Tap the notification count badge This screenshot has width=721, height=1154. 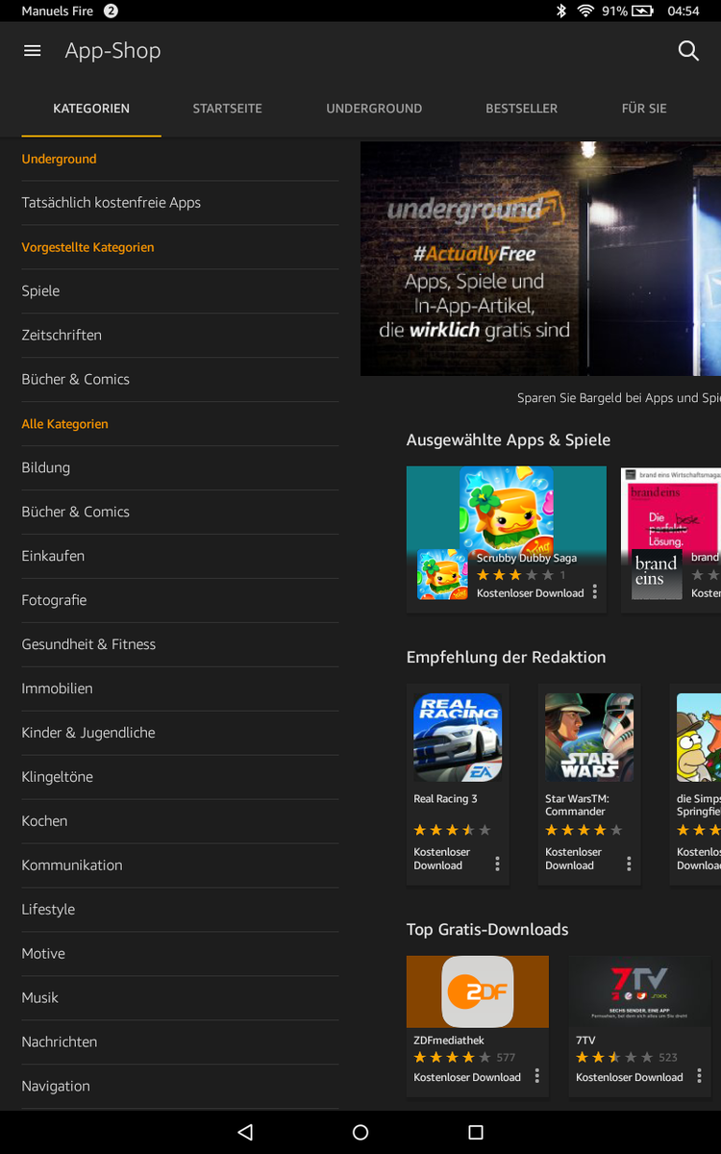(111, 12)
